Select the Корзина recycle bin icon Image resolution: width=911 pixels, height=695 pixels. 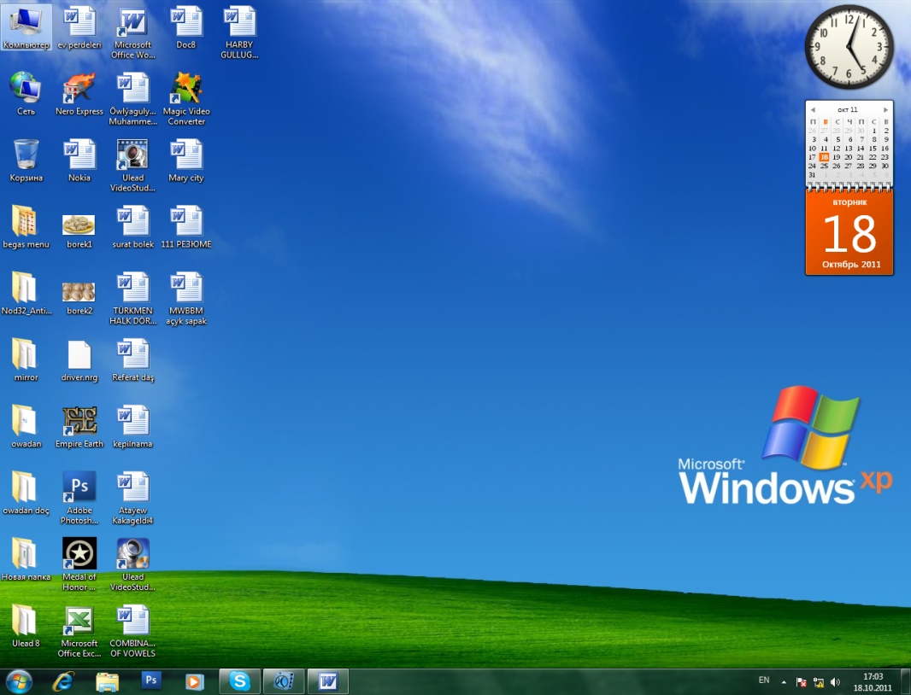point(26,161)
